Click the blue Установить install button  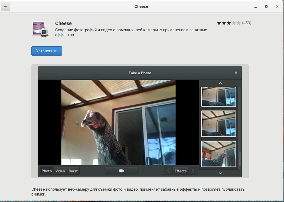pos(47,51)
